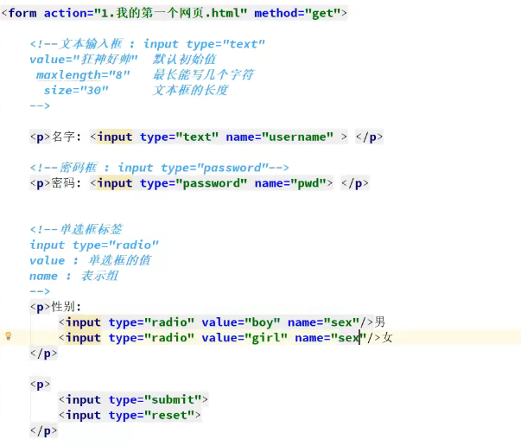Click the comment '最长能写几个字符'
Screen dimensions: 521x446
tap(203, 75)
